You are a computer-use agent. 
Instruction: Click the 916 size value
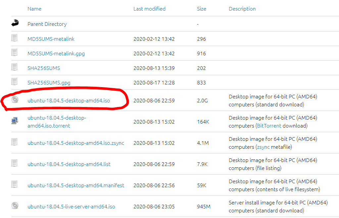pyautogui.click(x=202, y=54)
